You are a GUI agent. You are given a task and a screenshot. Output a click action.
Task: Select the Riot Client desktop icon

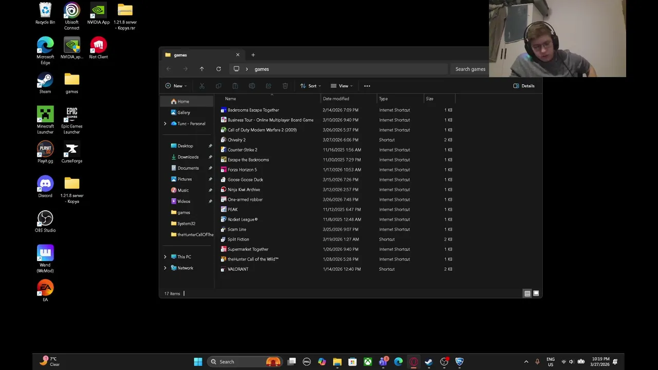pos(98,48)
